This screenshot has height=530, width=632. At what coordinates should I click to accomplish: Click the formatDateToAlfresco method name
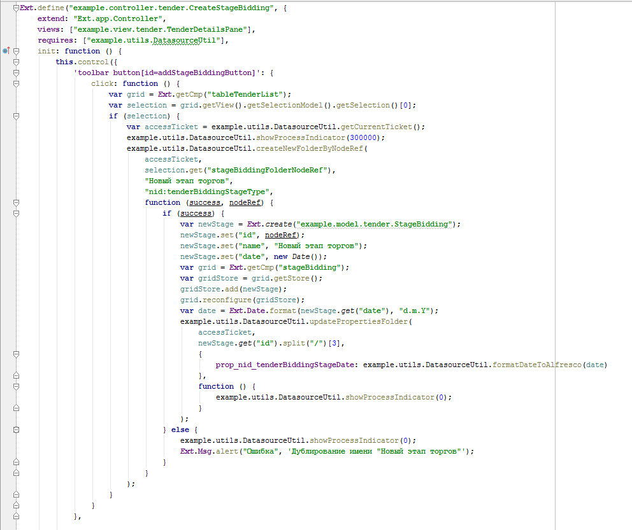[x=537, y=365]
